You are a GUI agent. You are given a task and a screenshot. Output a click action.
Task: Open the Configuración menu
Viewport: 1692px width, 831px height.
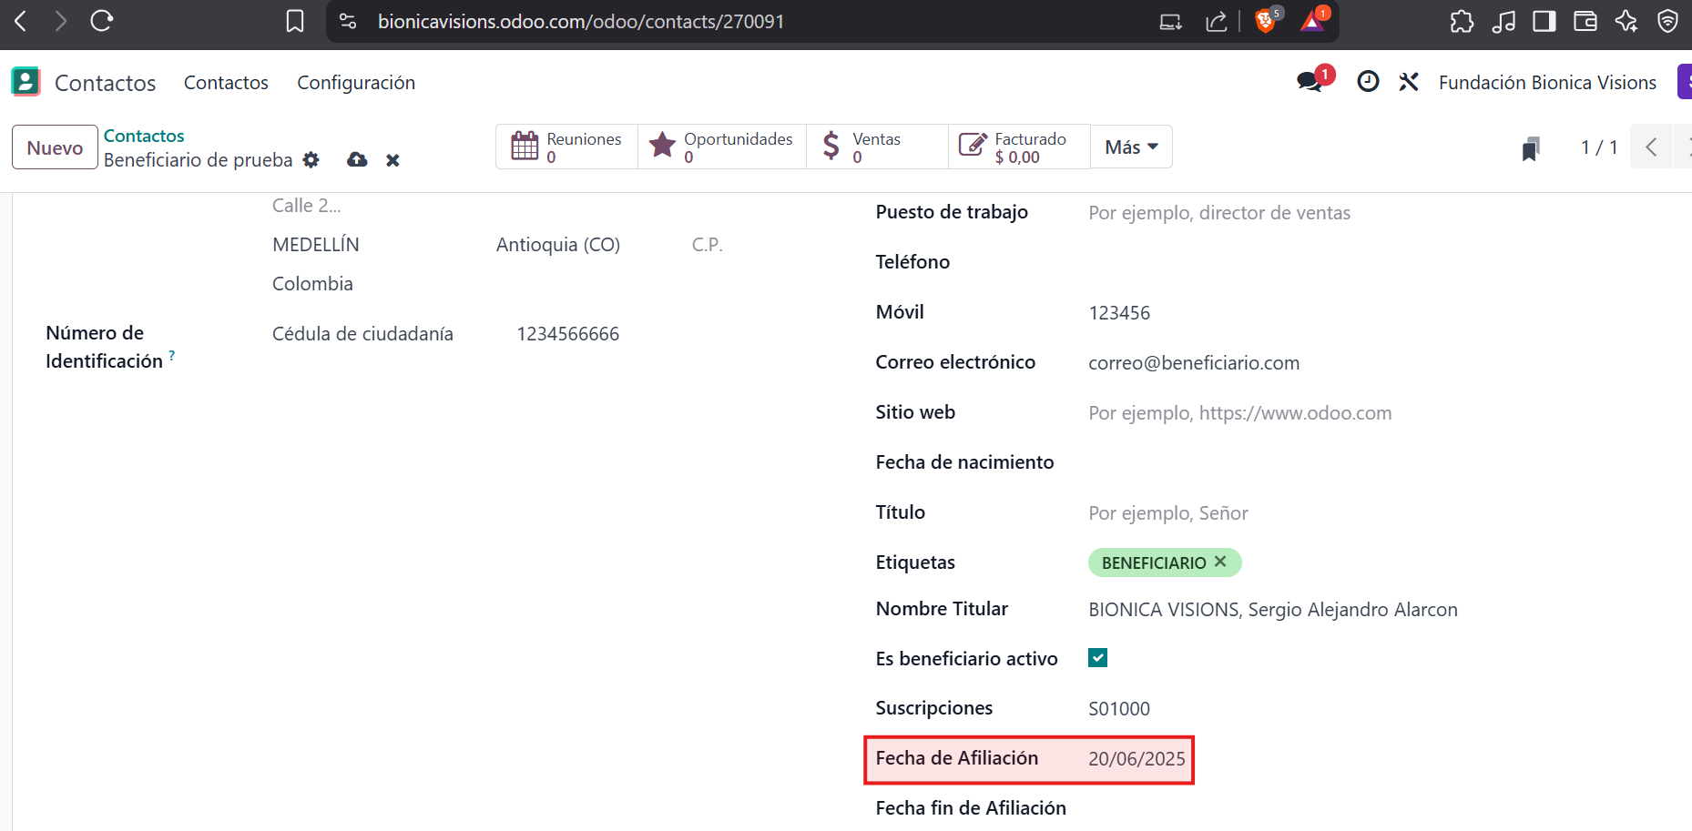click(x=355, y=83)
